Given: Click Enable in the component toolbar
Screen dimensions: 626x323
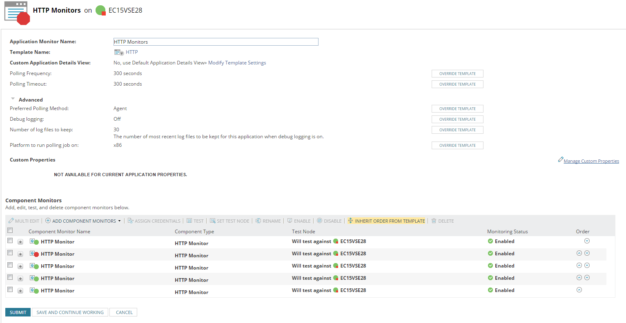Looking at the screenshot, I should [299, 221].
